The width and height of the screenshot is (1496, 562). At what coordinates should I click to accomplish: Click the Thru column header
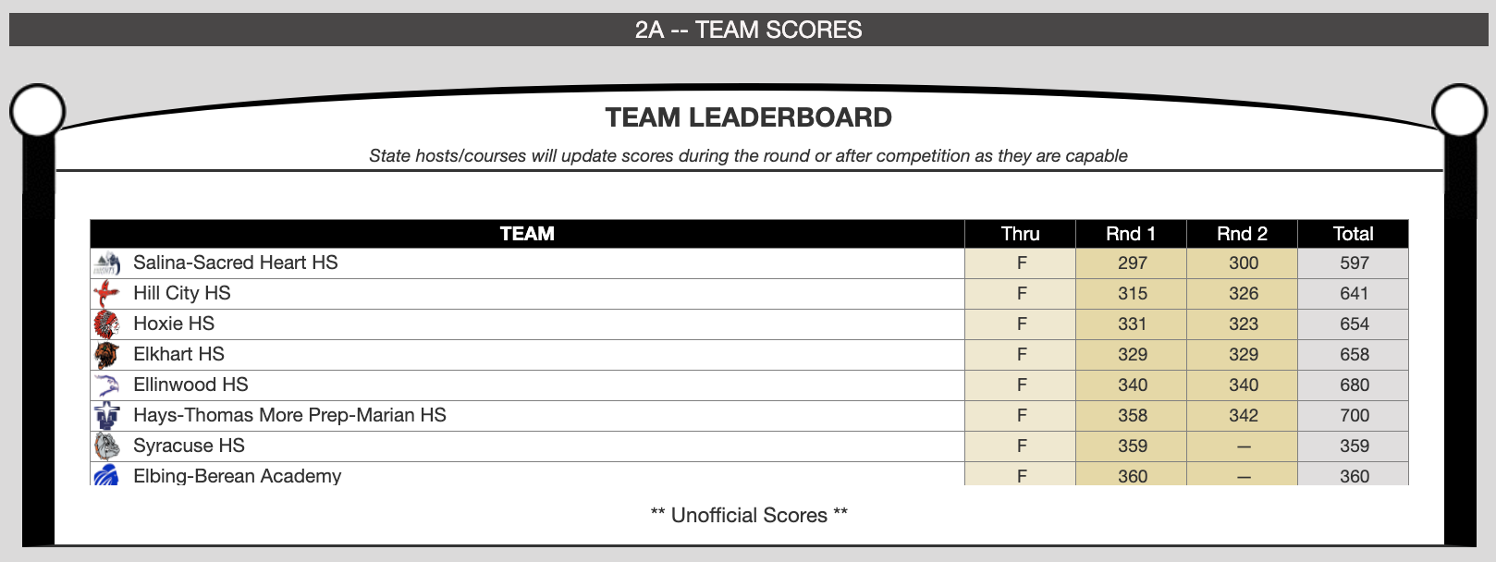[1020, 234]
